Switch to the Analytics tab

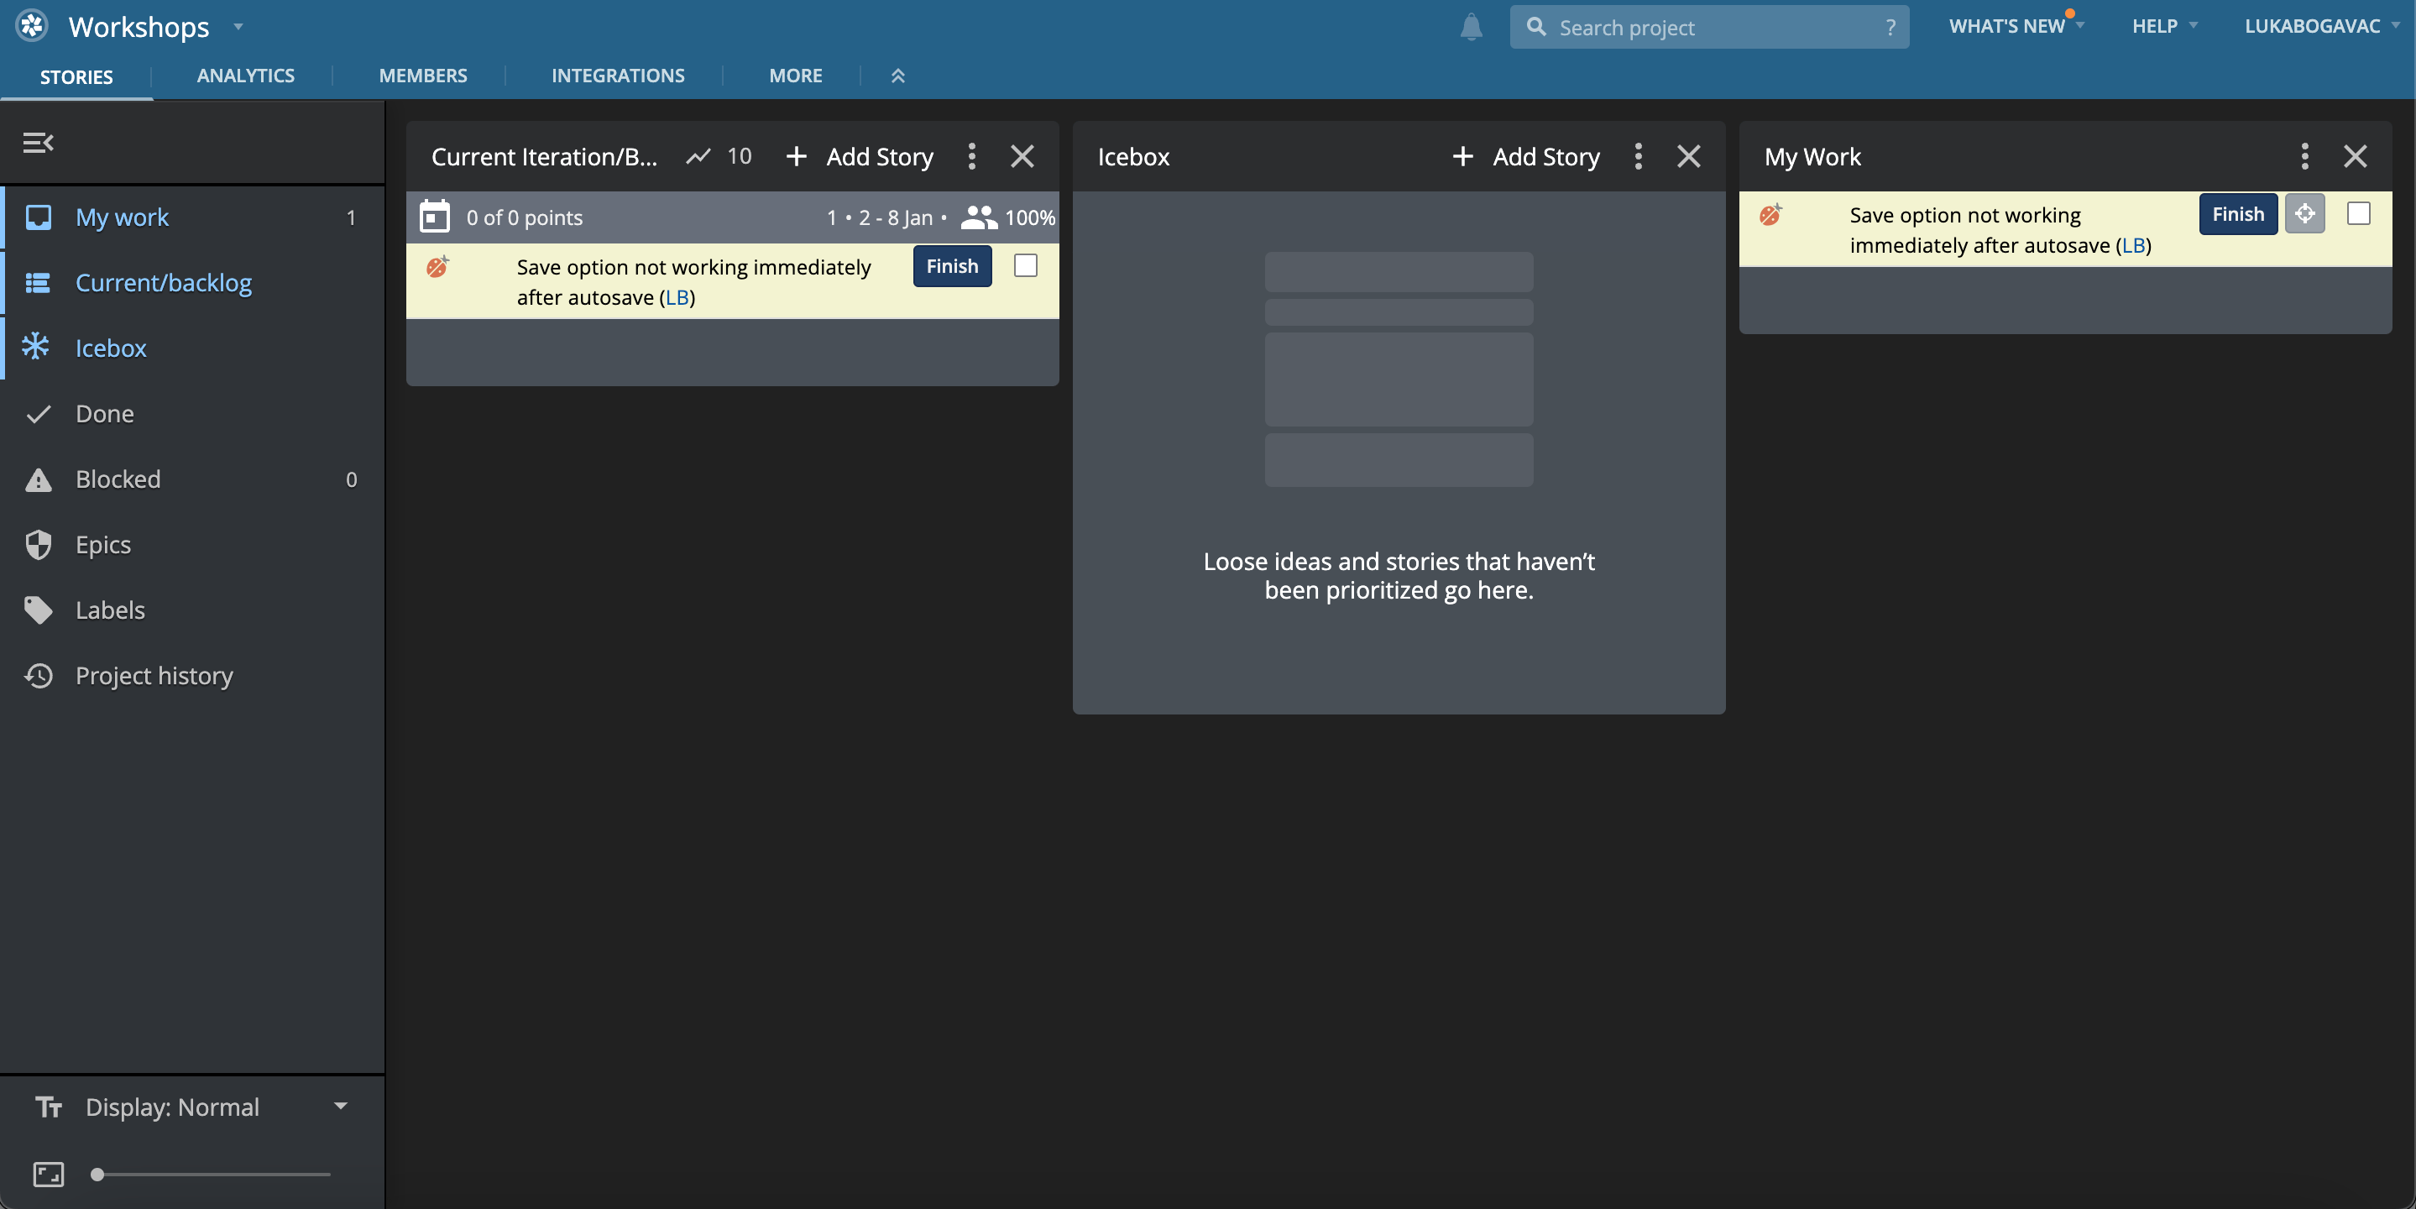(x=245, y=76)
